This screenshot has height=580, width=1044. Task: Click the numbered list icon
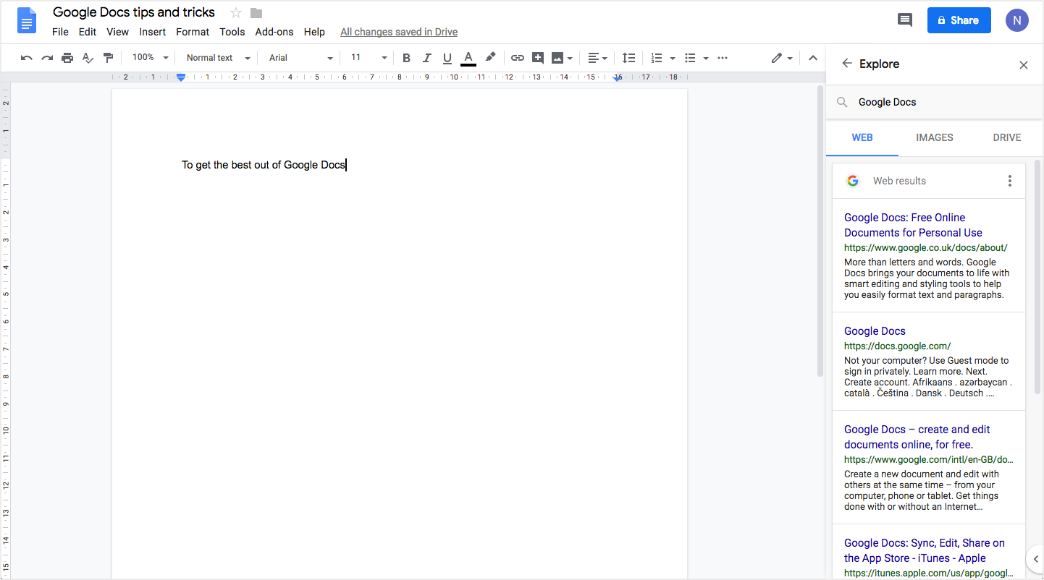point(657,58)
